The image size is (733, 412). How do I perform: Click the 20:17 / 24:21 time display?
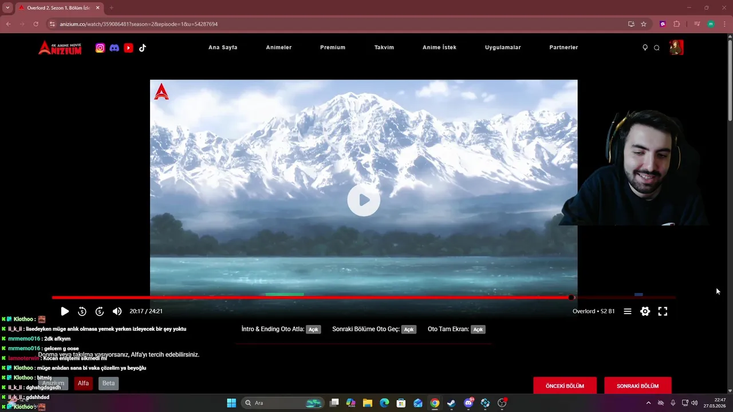(146, 311)
